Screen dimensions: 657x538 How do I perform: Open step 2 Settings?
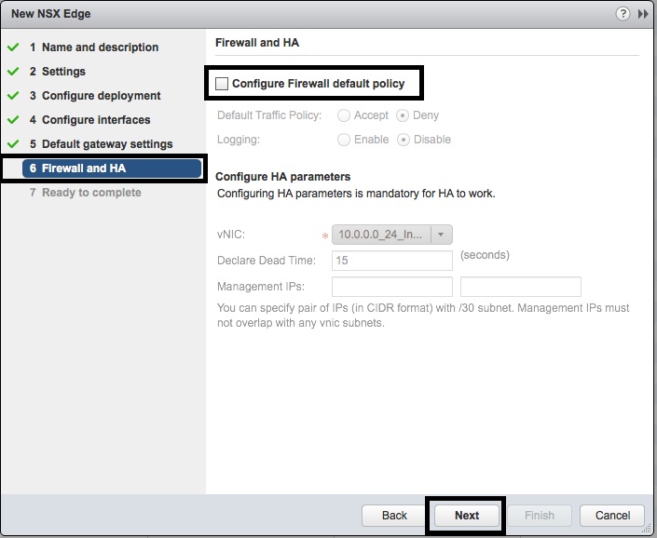click(x=63, y=72)
